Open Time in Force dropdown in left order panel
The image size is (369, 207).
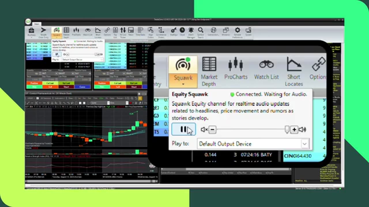[x=83, y=73]
